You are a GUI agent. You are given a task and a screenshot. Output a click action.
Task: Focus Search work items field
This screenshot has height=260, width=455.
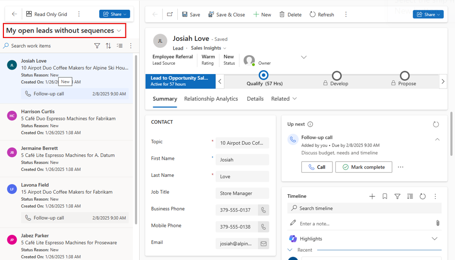pos(46,46)
